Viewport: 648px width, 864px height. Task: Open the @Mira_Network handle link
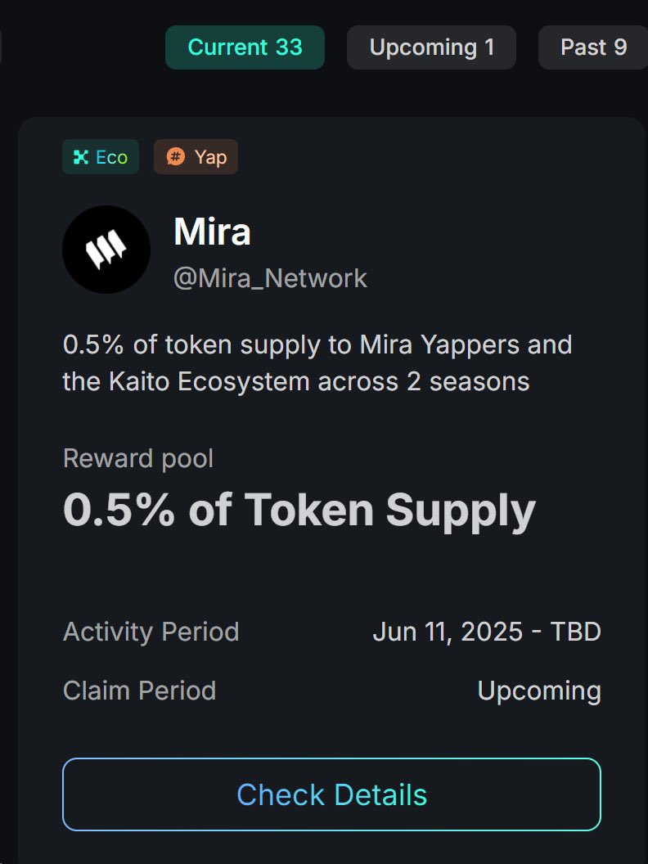(x=270, y=278)
